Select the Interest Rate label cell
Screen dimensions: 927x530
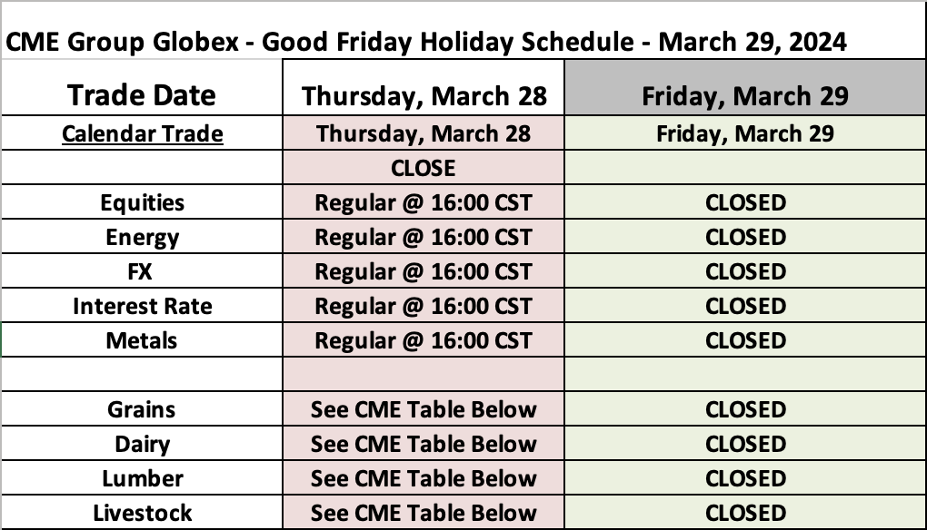pos(142,307)
